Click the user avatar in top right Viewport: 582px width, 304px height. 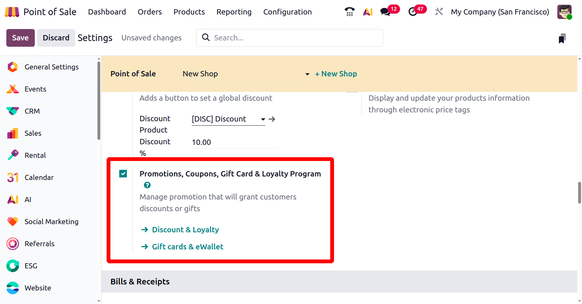565,12
